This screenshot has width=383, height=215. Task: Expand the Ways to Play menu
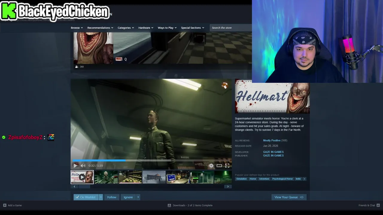(x=167, y=28)
